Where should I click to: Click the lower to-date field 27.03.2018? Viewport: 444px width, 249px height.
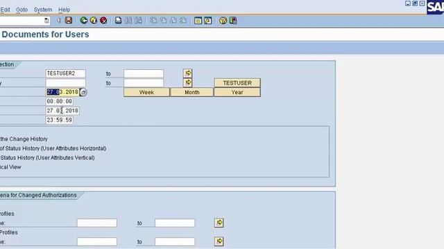pos(62,111)
